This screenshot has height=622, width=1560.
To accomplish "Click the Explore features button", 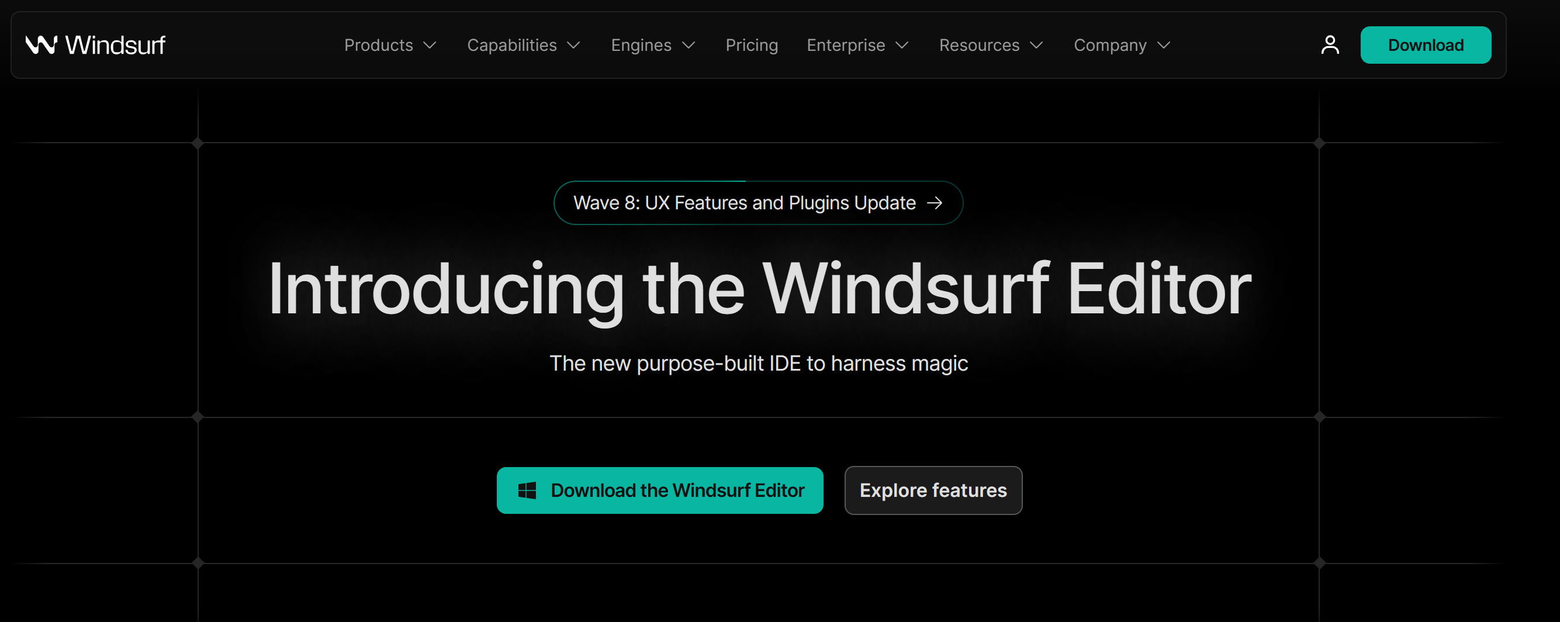I will click(x=933, y=490).
